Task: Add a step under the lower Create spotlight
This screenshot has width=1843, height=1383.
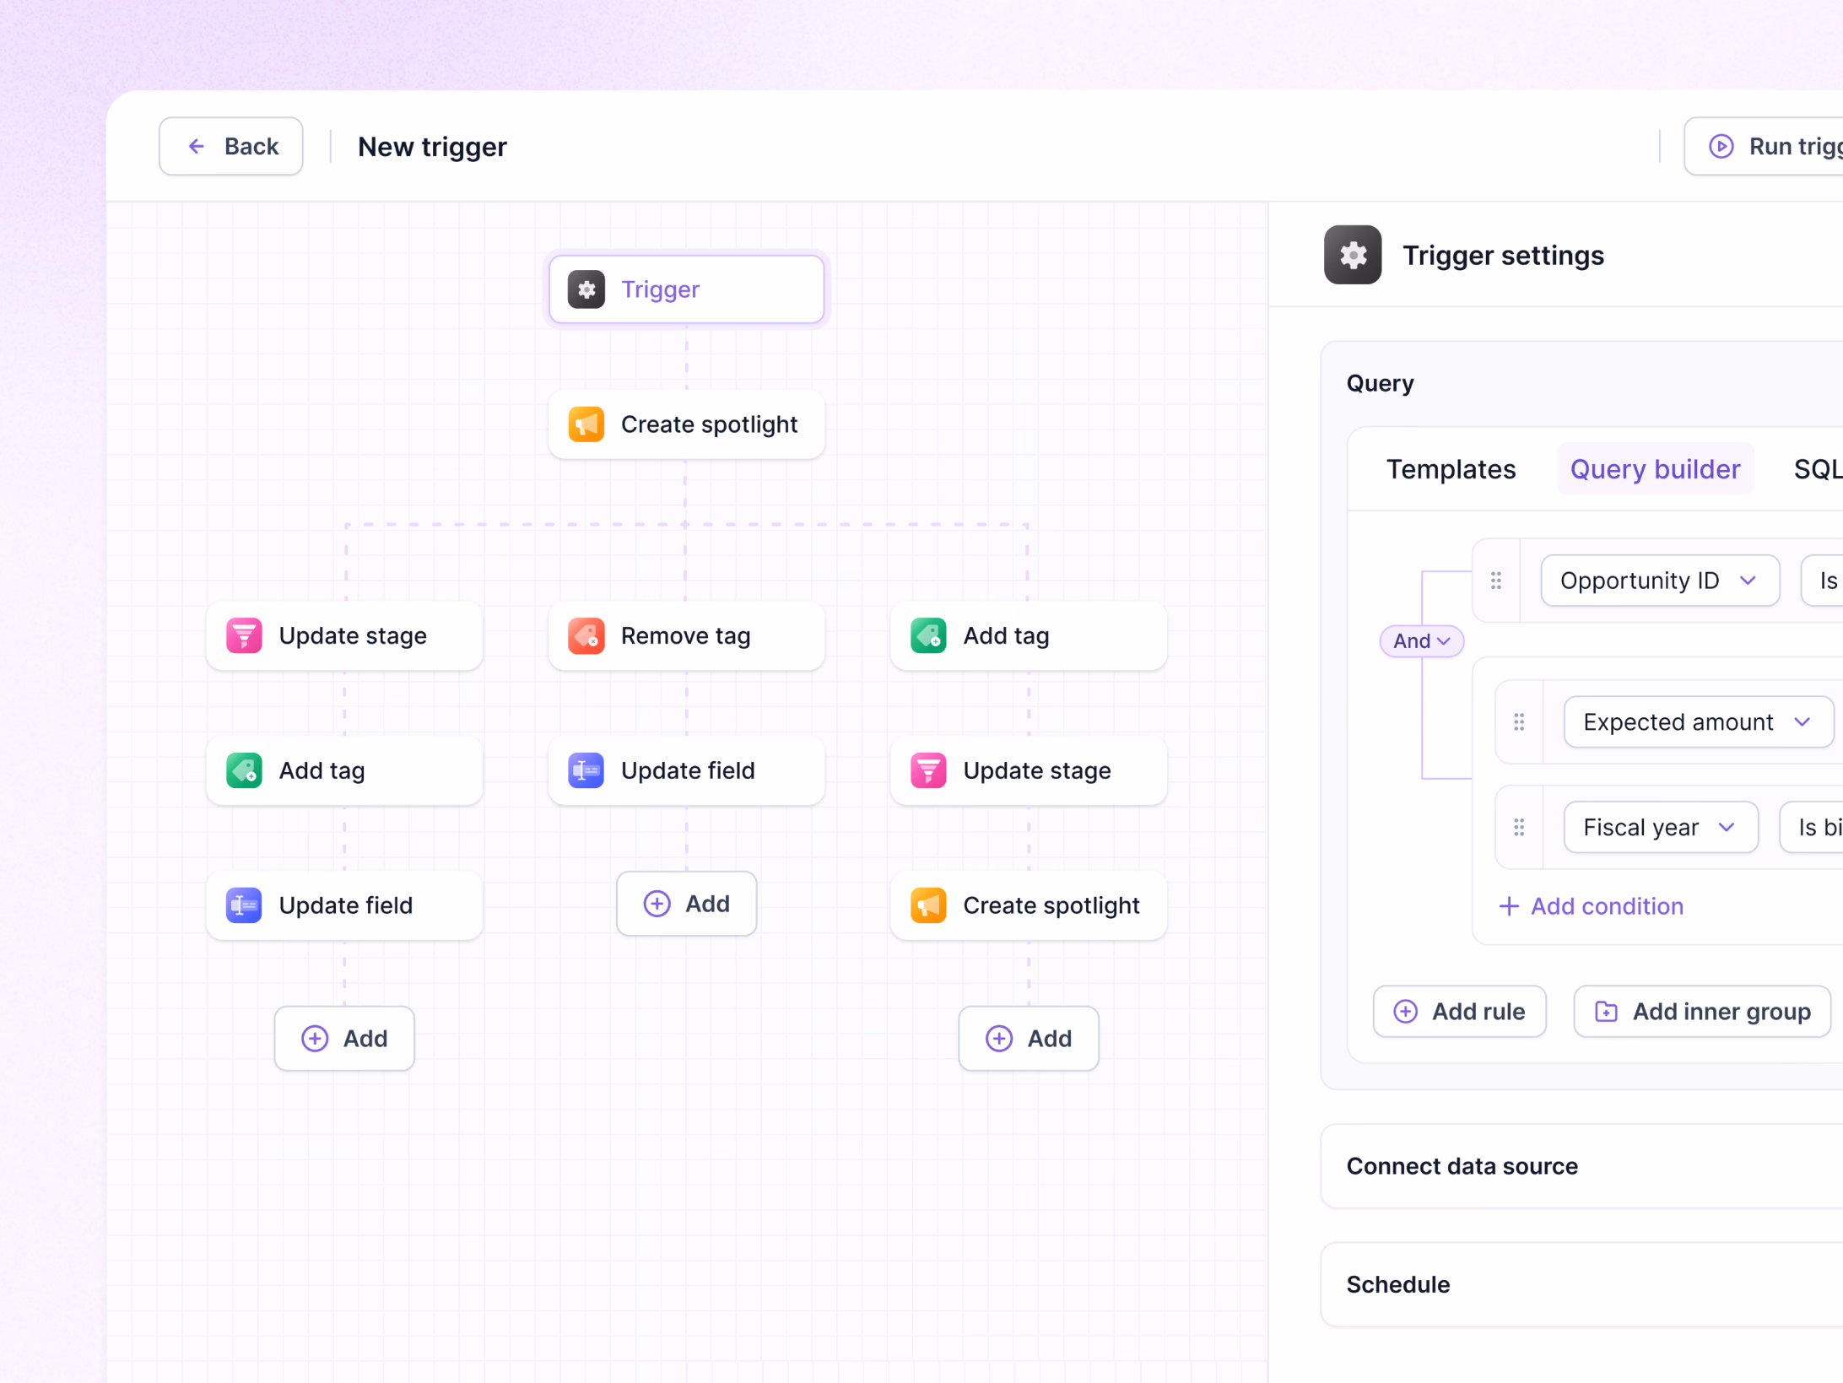Action: pos(1029,1039)
